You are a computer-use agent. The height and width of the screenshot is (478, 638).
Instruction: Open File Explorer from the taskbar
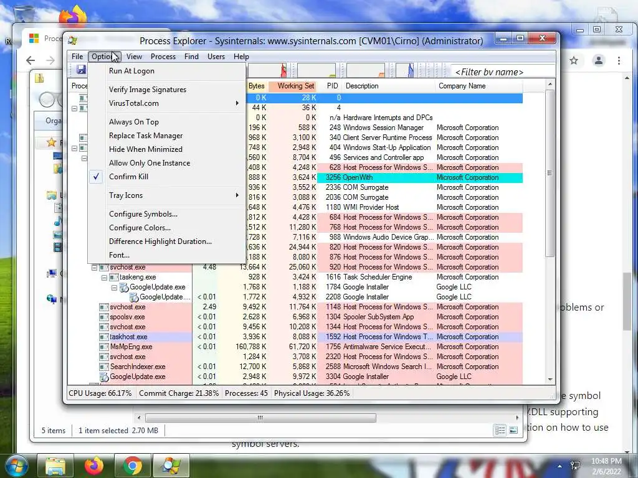(x=55, y=466)
